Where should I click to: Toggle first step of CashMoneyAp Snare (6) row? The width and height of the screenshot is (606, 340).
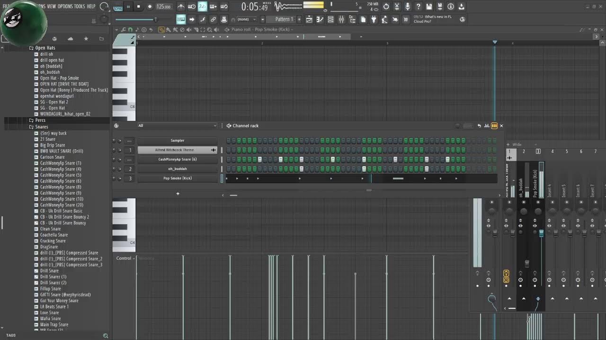tap(229, 160)
